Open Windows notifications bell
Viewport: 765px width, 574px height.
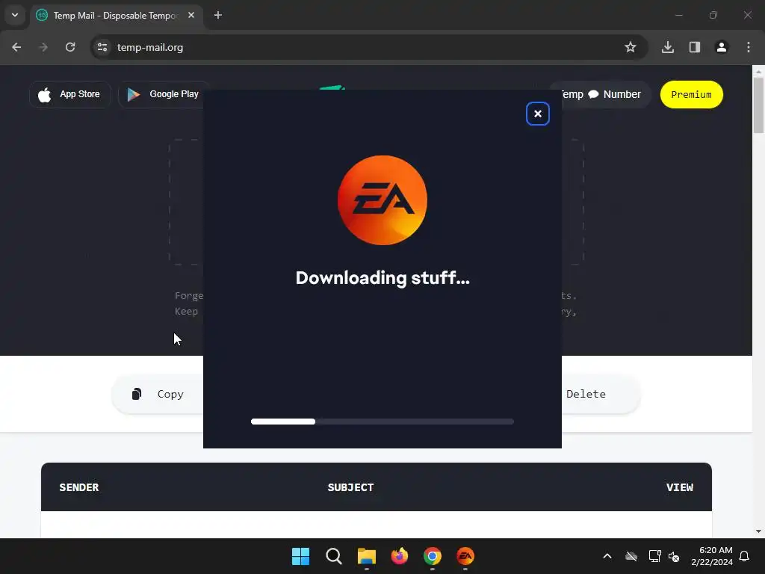(x=745, y=556)
